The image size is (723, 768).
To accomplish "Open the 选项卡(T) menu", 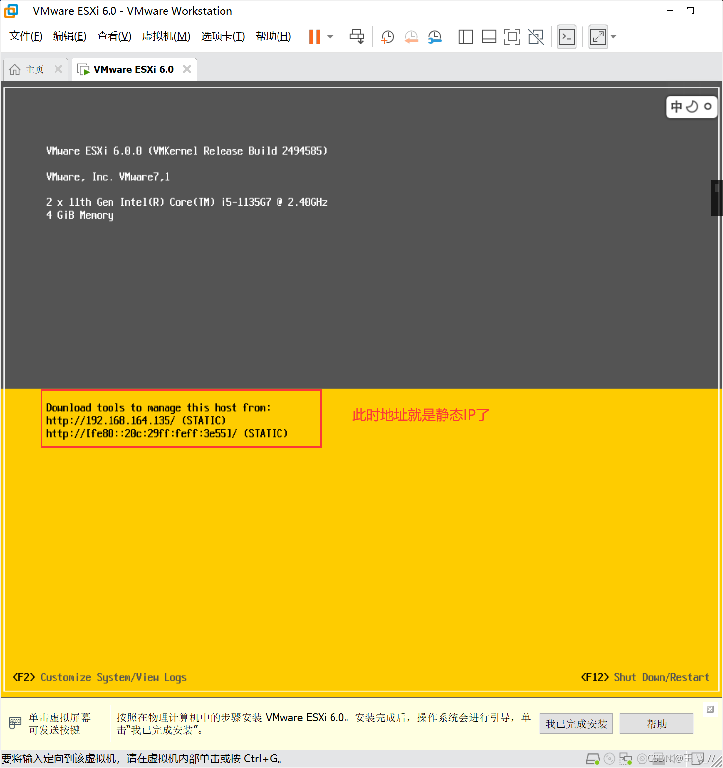I will tap(223, 36).
